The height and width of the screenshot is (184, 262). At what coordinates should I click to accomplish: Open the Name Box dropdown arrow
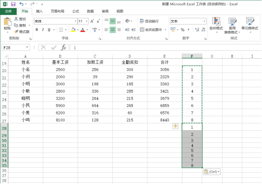tap(27, 47)
